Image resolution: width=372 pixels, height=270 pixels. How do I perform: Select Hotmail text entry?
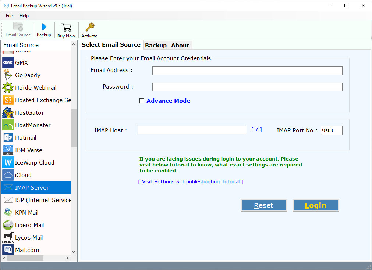click(26, 138)
